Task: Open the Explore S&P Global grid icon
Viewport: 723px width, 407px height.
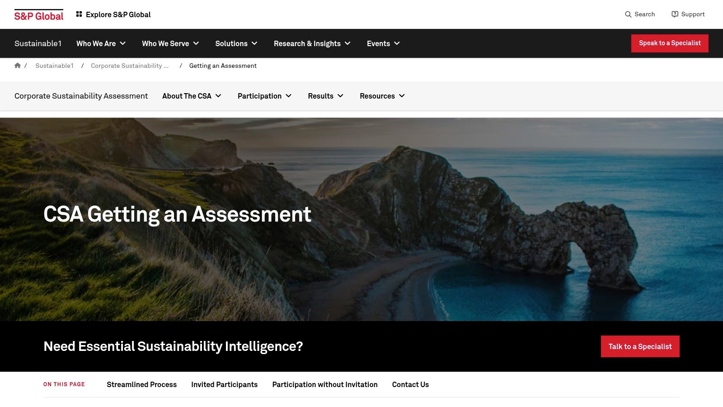Action: [79, 14]
